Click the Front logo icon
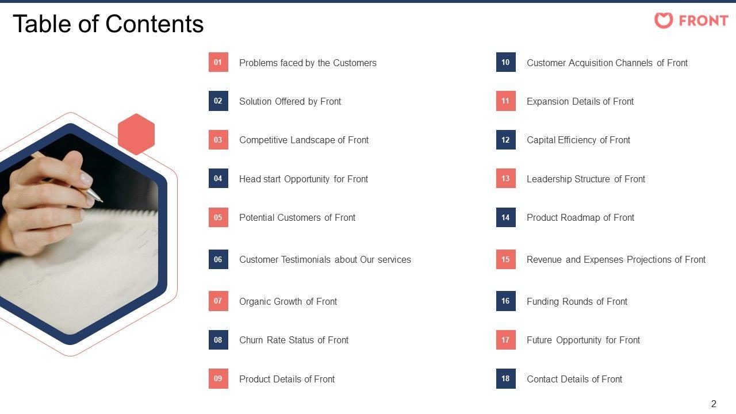The height and width of the screenshot is (414, 736). pos(663,21)
